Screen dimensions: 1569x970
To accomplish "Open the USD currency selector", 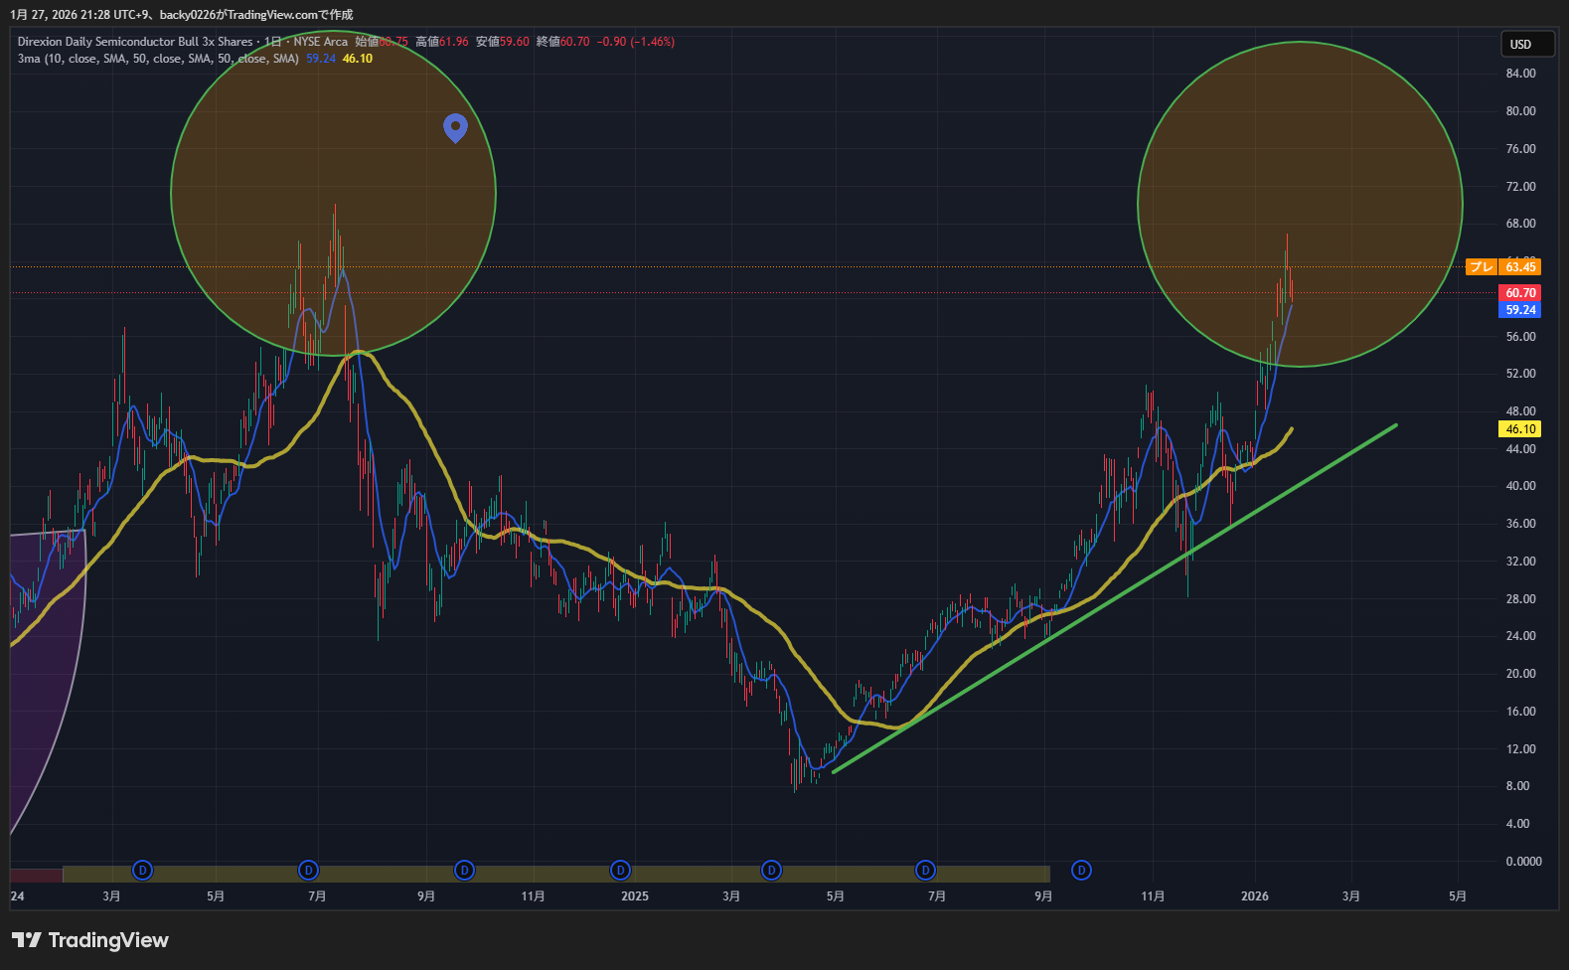I will pyautogui.click(x=1525, y=44).
